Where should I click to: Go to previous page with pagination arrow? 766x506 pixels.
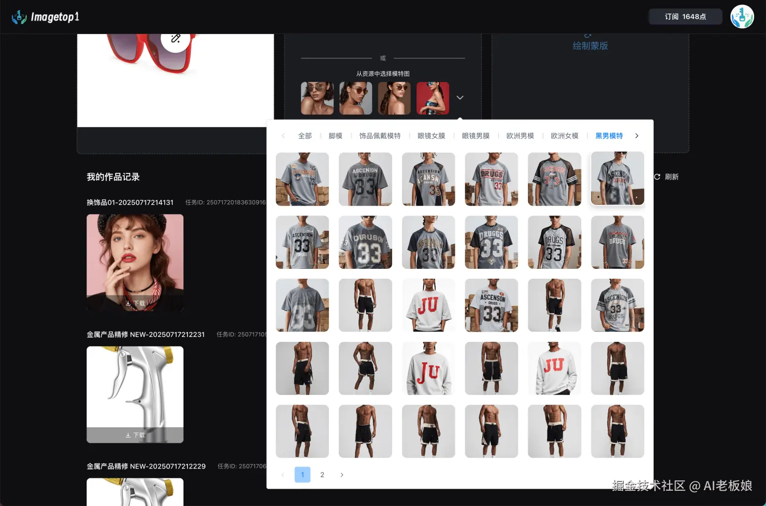(x=283, y=475)
